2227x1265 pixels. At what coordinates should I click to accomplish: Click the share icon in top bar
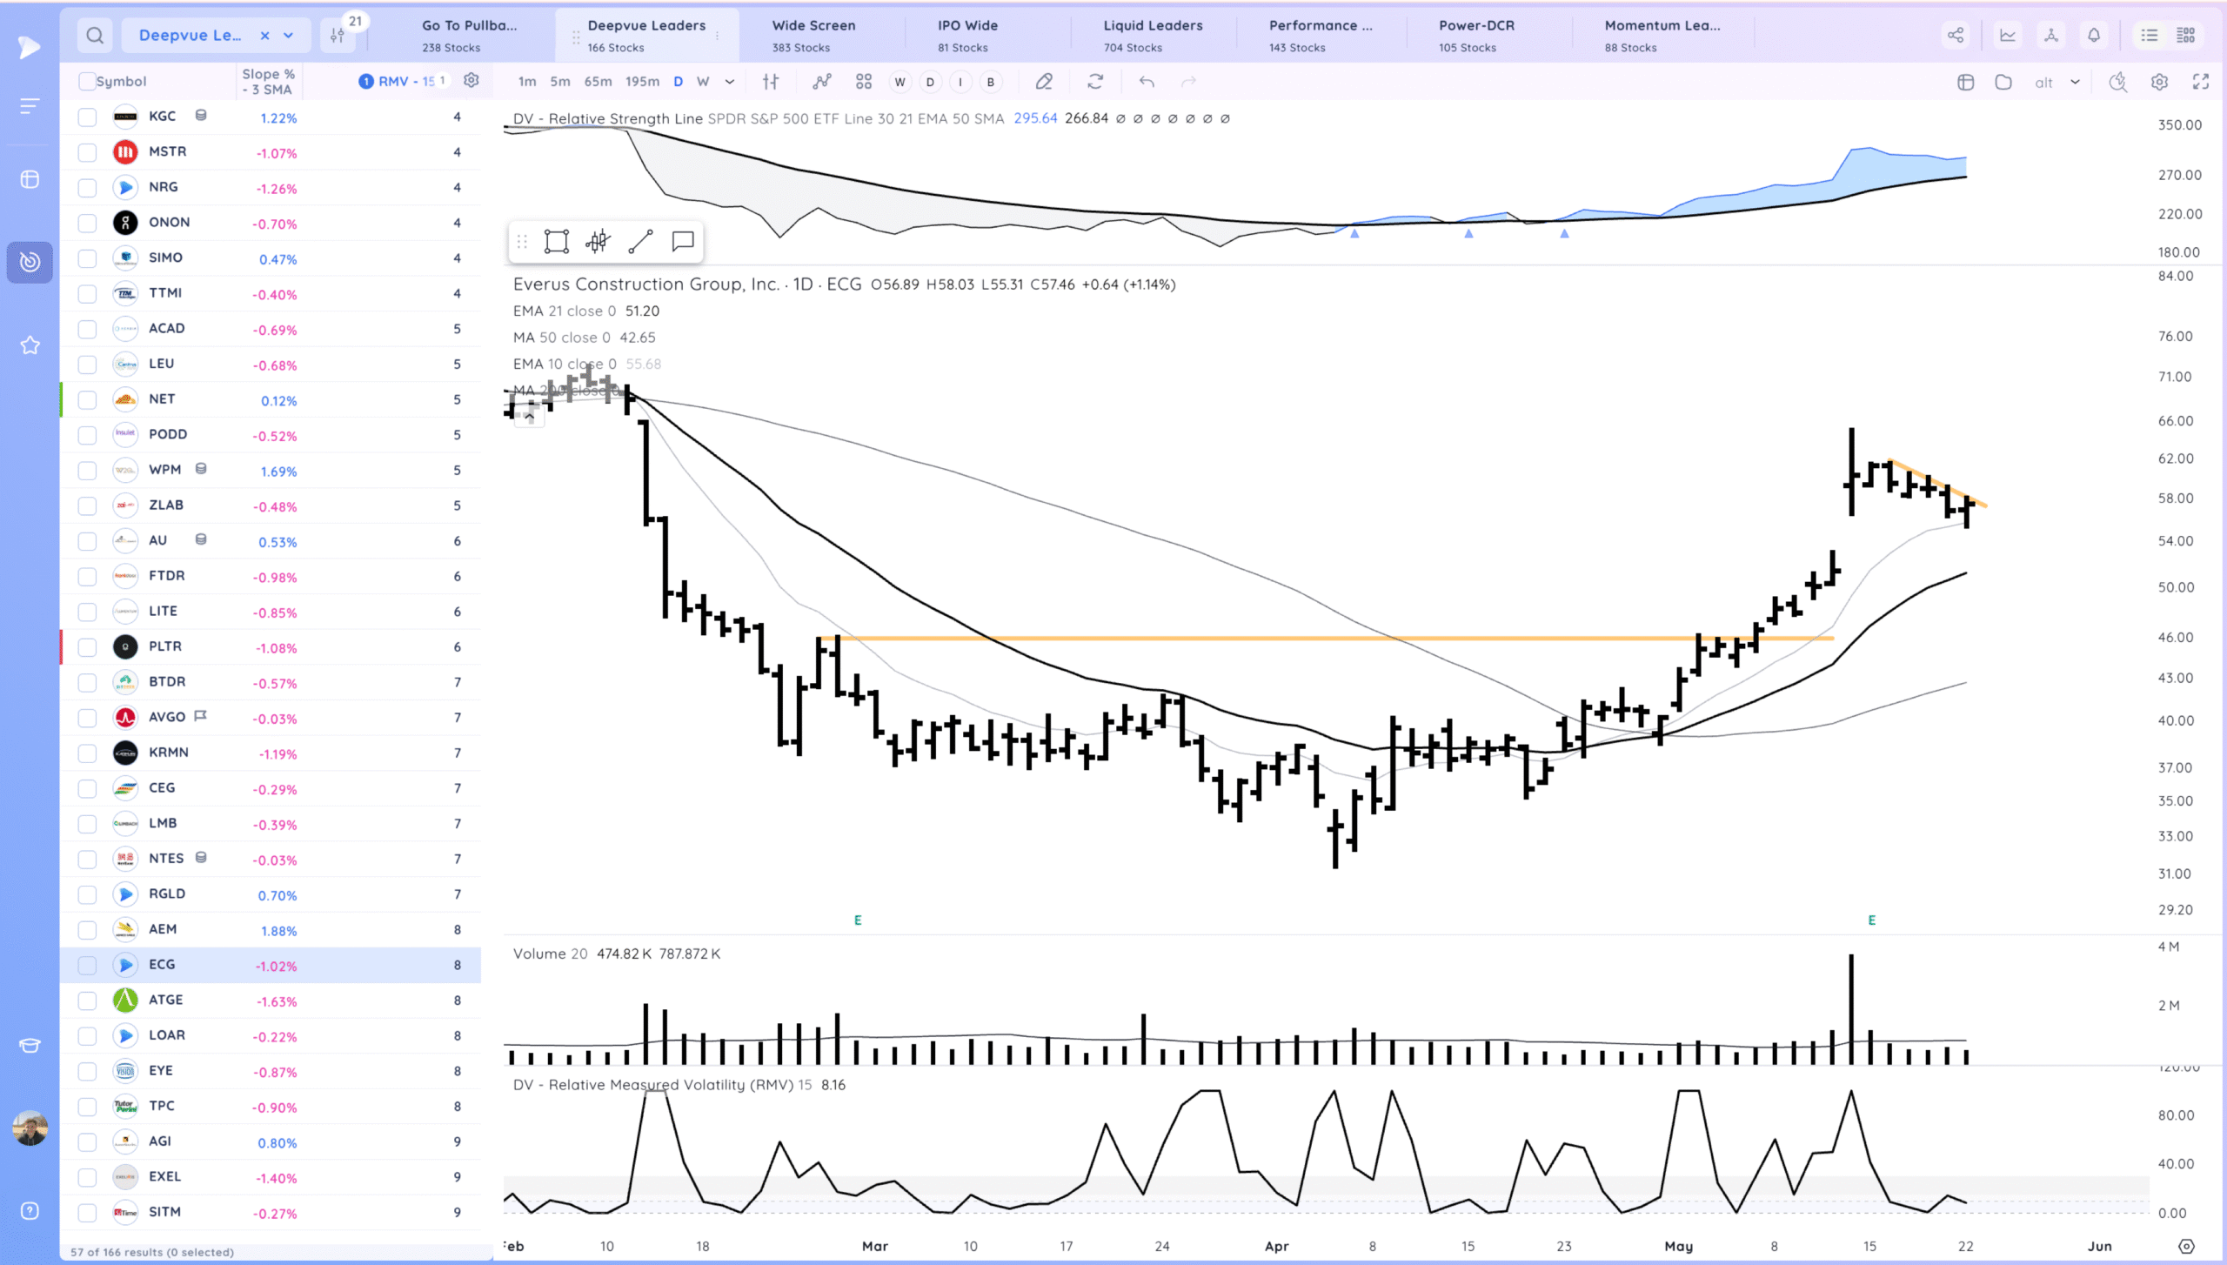coord(1956,36)
